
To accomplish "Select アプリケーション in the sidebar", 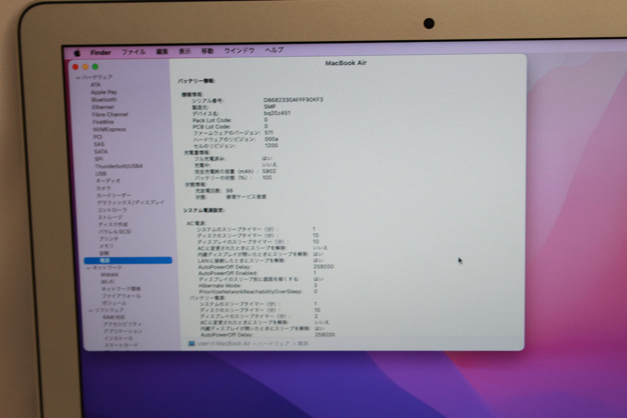I will coord(123,331).
